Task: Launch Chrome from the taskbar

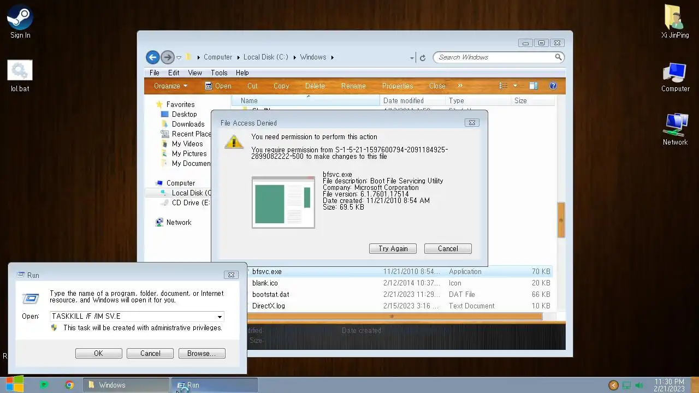Action: [x=69, y=385]
